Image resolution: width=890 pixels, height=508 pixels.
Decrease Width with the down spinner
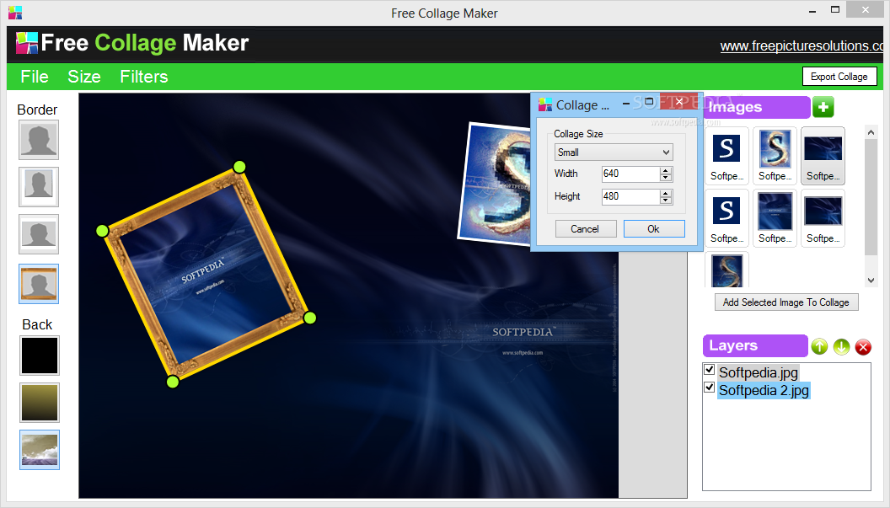click(666, 178)
